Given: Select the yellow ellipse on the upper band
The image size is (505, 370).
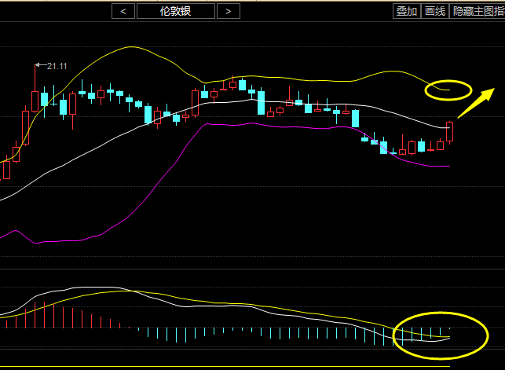Looking at the screenshot, I should [x=447, y=90].
